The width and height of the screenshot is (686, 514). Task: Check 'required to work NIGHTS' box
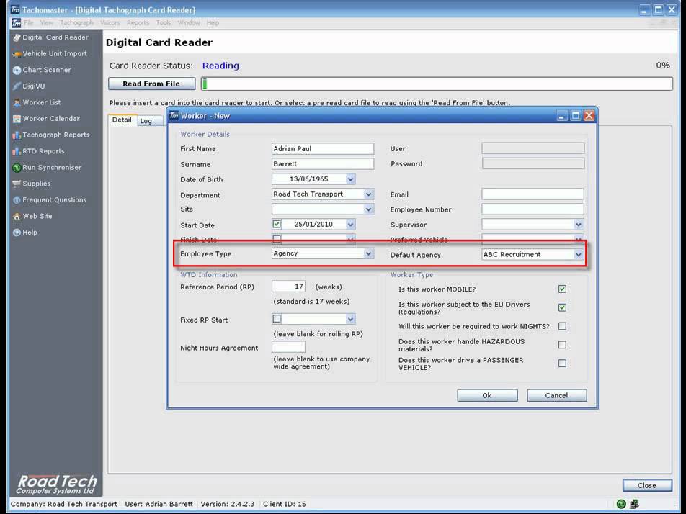pyautogui.click(x=562, y=326)
